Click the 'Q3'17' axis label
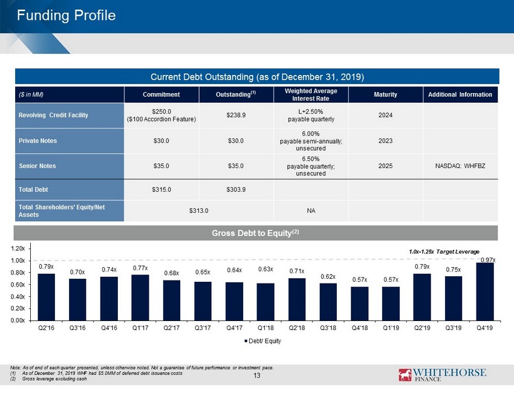 [203, 328]
